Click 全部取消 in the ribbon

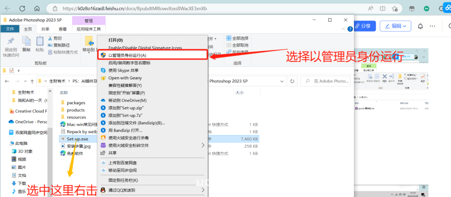(237, 45)
